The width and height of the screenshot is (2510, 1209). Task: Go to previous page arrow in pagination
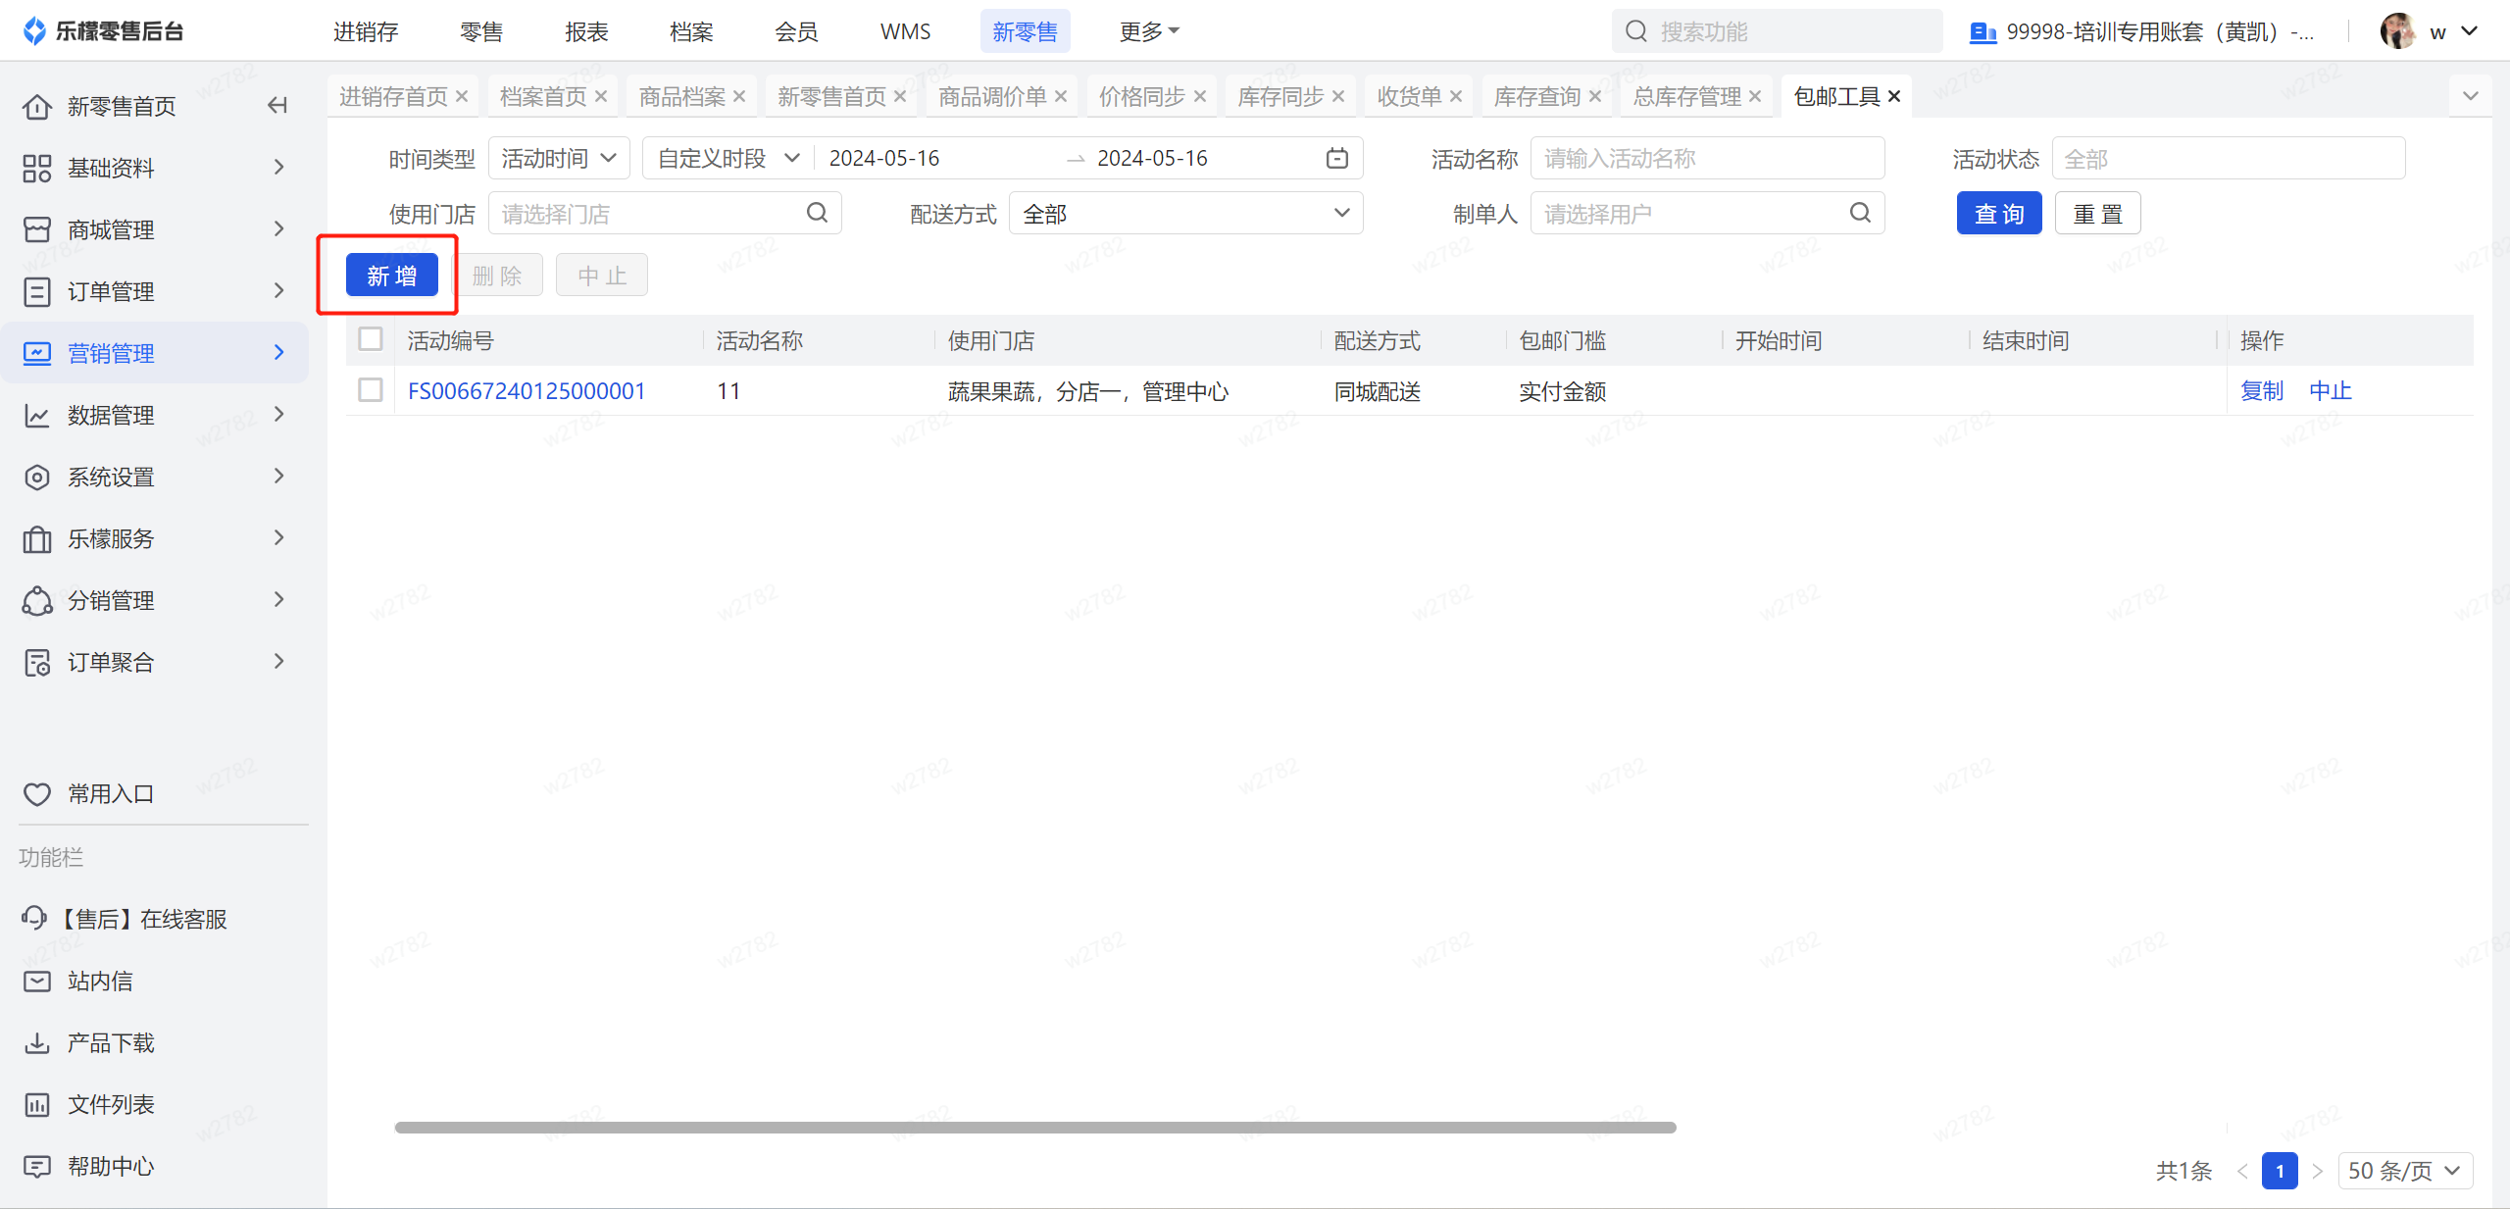pyautogui.click(x=2242, y=1171)
